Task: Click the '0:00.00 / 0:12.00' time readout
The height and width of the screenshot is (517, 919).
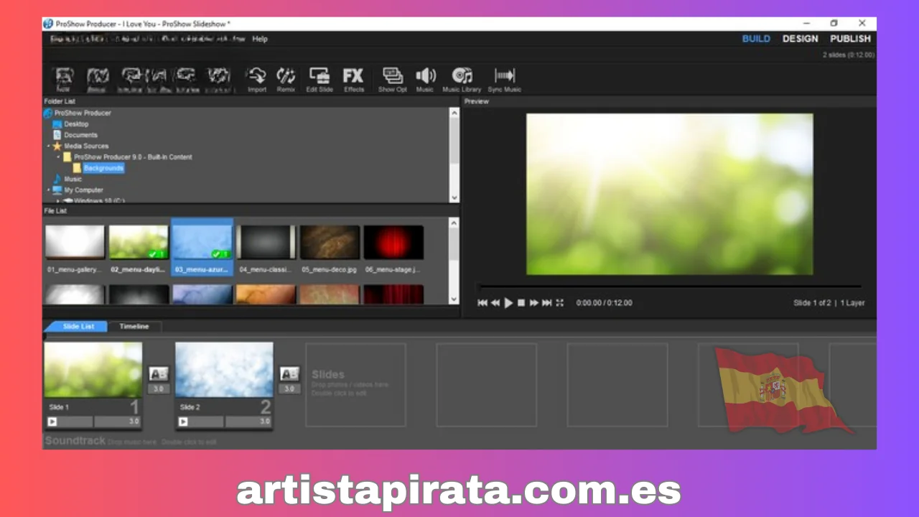Action: point(604,303)
